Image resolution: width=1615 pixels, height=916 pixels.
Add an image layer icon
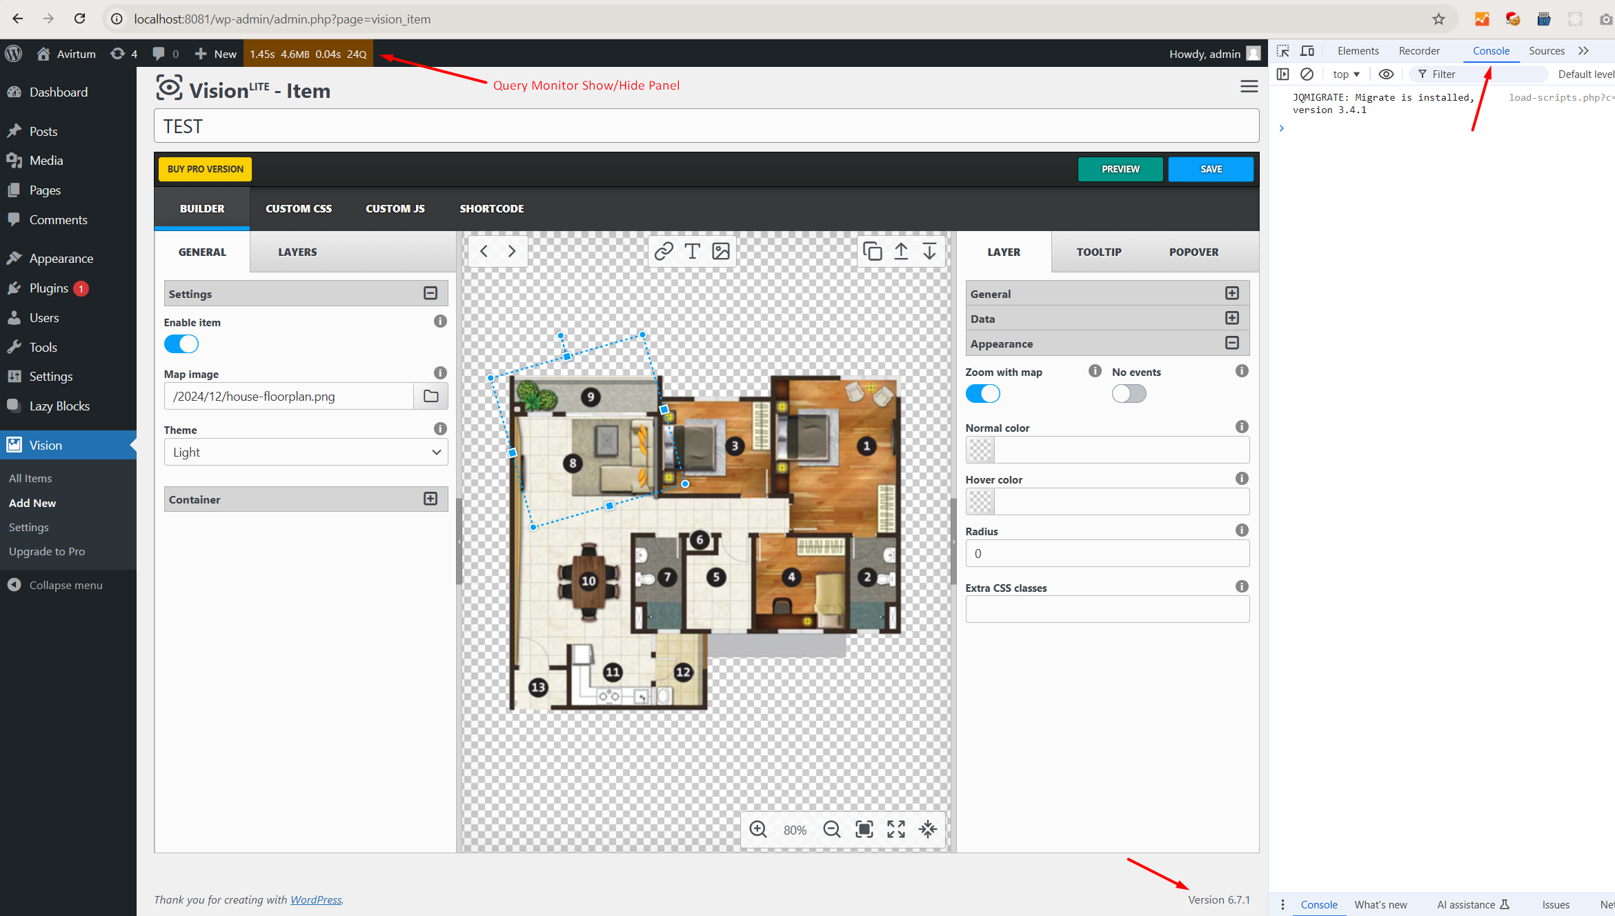721,251
